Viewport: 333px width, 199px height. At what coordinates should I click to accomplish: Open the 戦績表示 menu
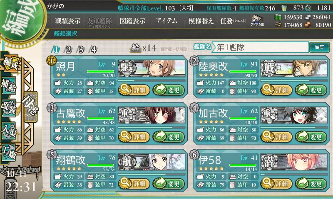[68, 21]
